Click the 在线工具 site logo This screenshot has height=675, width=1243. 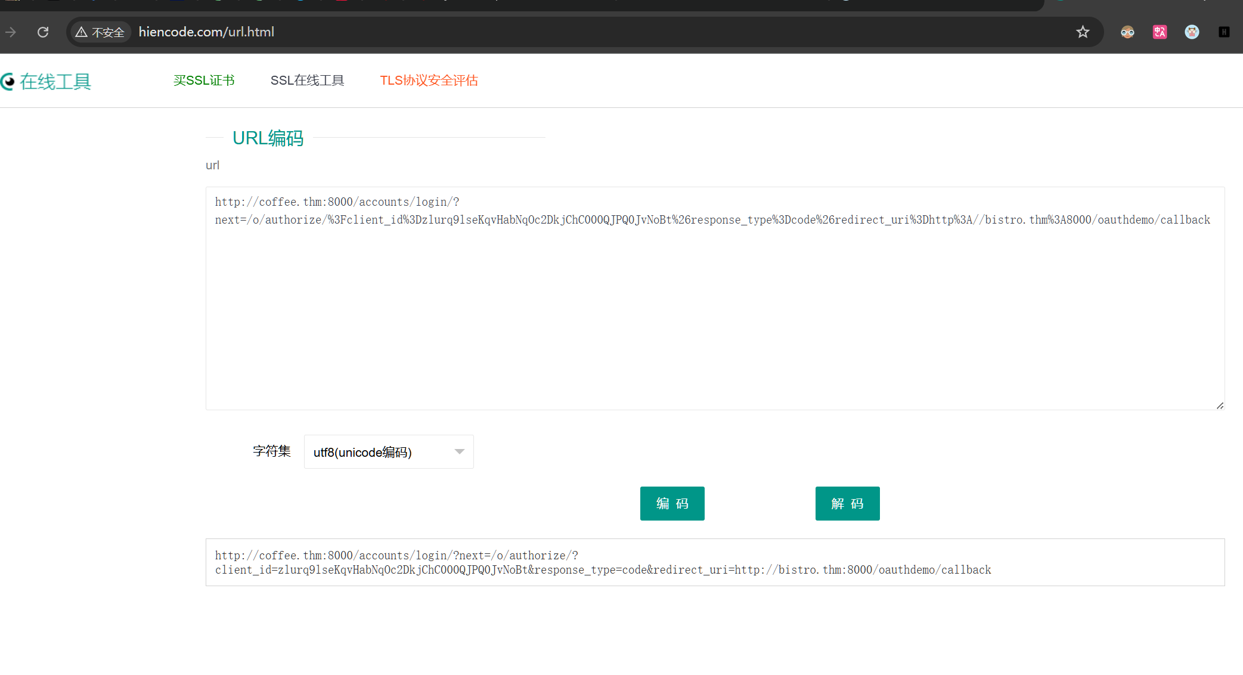coord(47,82)
